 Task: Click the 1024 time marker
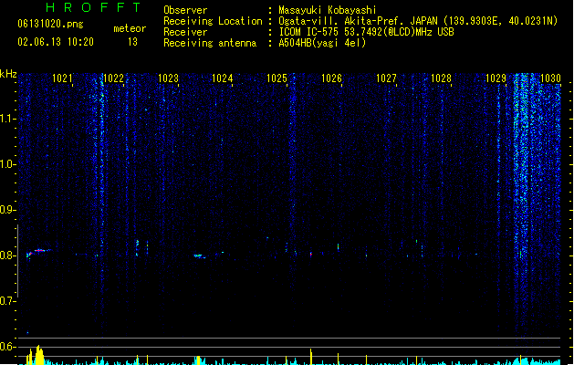click(222, 78)
